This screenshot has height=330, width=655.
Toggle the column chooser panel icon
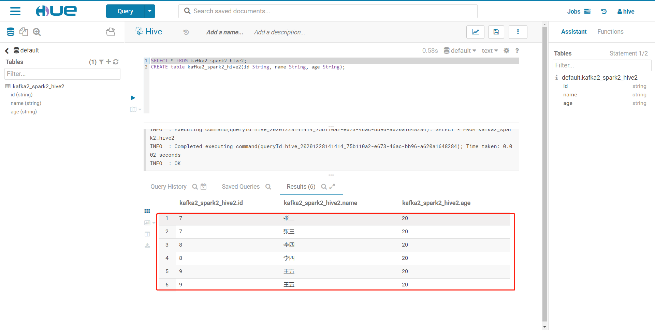point(147,234)
